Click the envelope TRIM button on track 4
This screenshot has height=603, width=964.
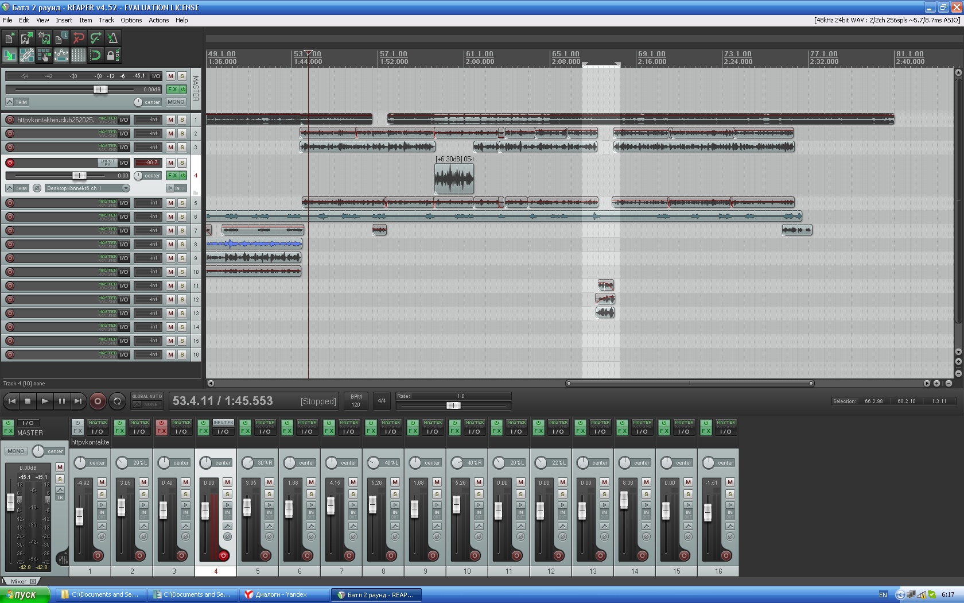(18, 188)
